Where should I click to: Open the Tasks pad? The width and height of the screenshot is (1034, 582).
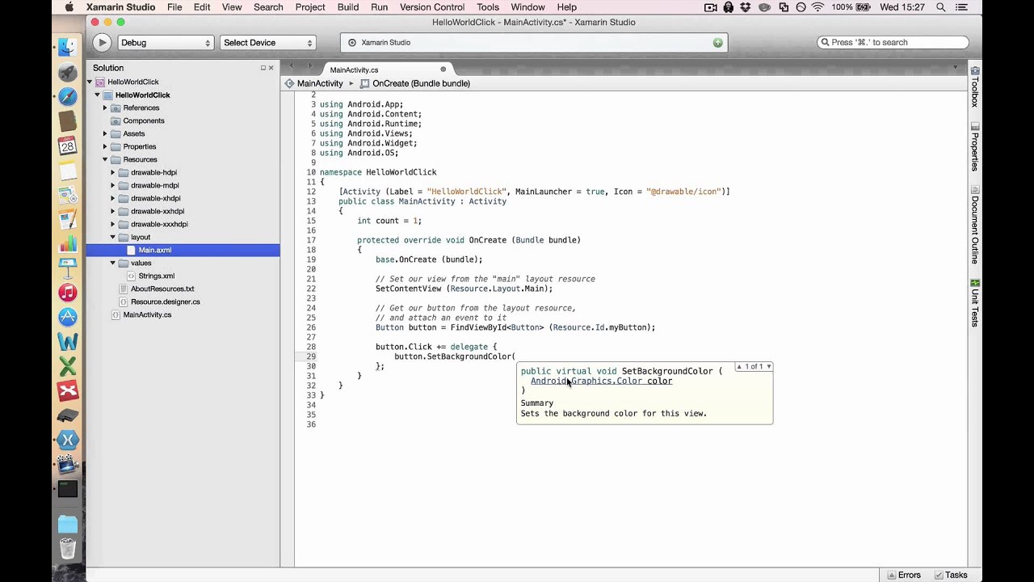pos(951,575)
